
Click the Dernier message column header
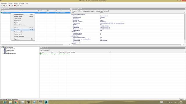[88, 52]
